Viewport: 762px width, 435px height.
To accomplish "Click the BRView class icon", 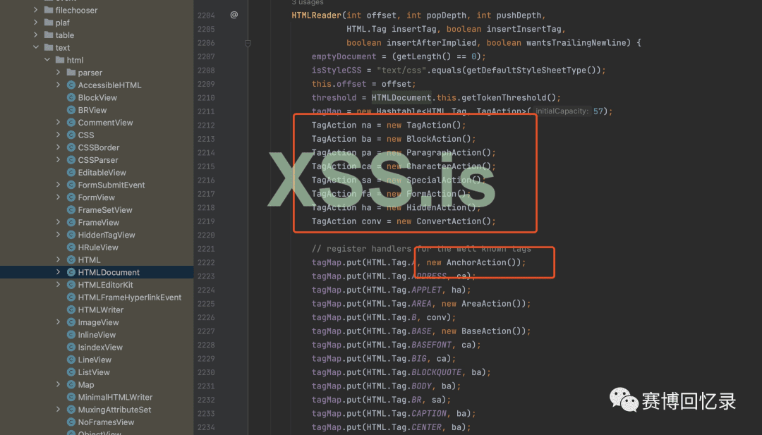I will pyautogui.click(x=71, y=110).
